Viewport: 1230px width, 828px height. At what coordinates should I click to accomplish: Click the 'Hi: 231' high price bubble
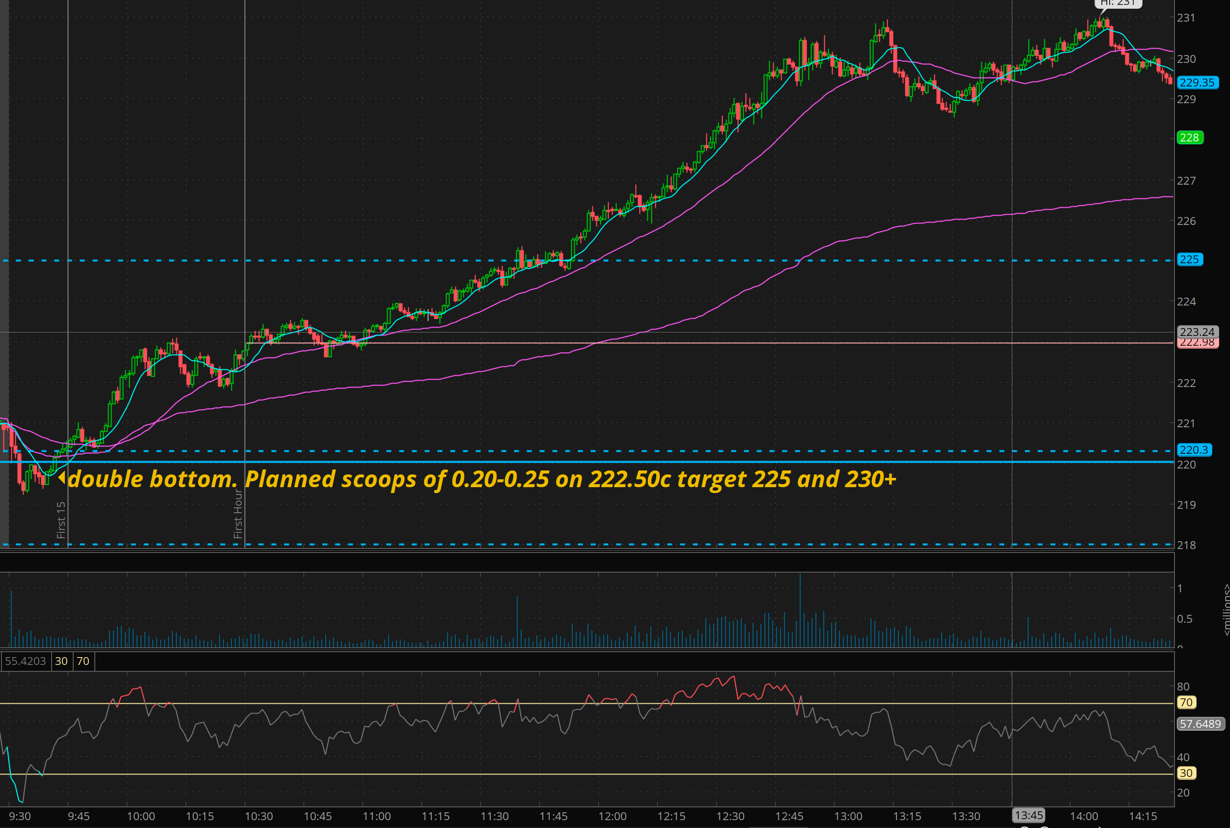(1118, 3)
